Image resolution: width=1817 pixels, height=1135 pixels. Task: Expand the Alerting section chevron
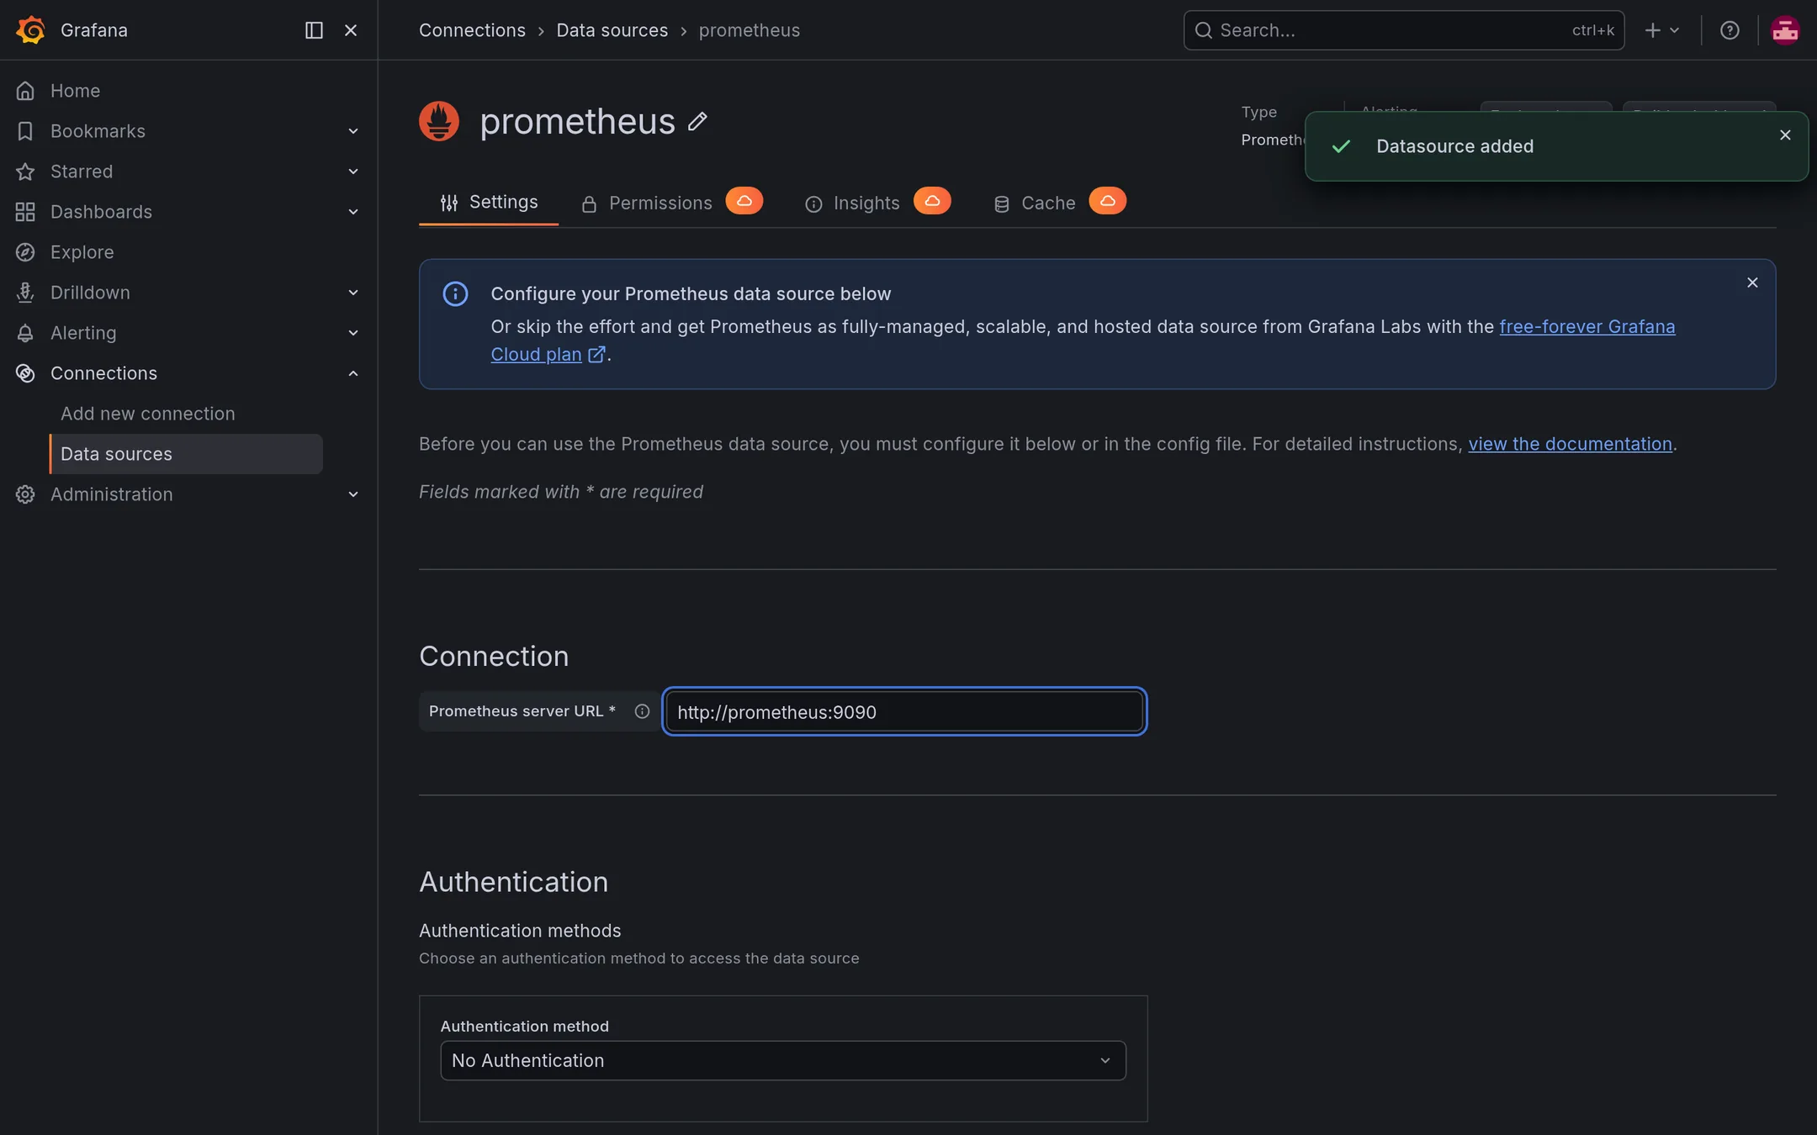click(x=353, y=333)
